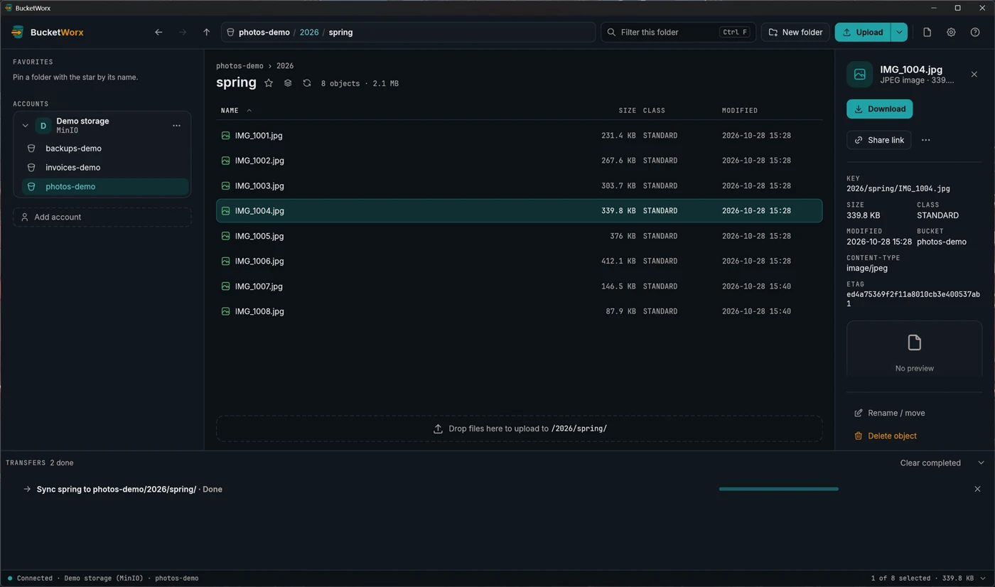
Task: Expand the status bar selection chevron
Action: coord(983,578)
